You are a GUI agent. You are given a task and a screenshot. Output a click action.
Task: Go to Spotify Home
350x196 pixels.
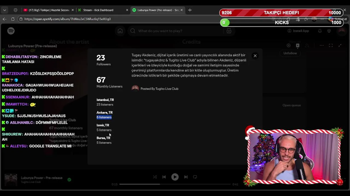pos(120,31)
